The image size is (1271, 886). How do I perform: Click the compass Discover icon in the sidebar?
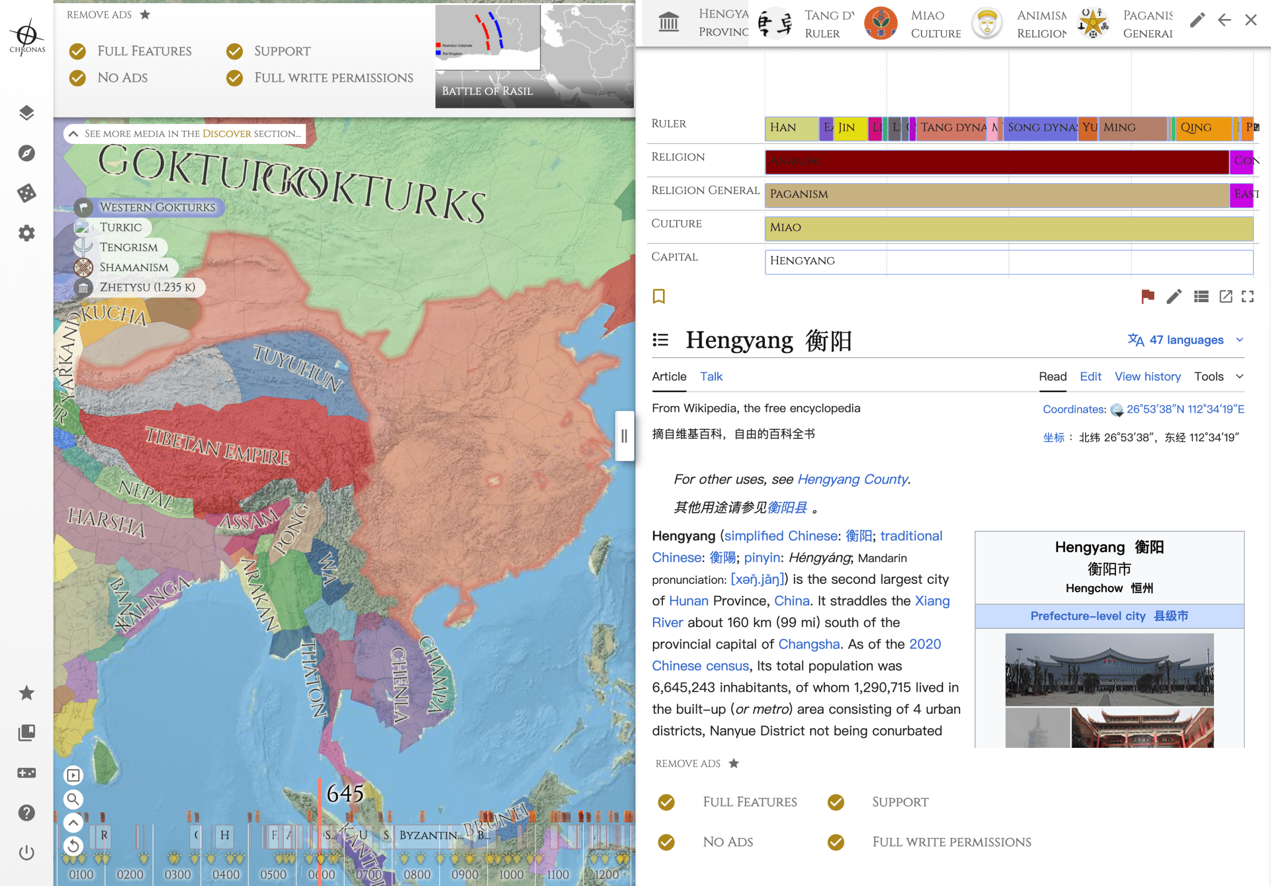click(x=26, y=153)
